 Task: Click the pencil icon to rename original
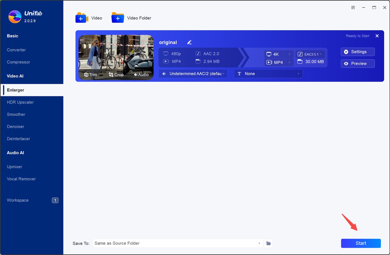click(189, 42)
